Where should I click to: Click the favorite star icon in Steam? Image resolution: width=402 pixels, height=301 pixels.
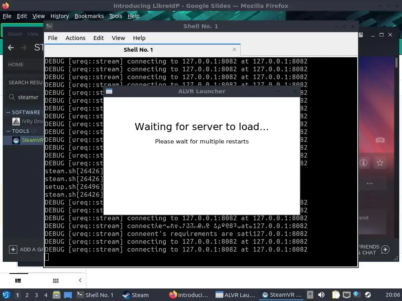380,163
